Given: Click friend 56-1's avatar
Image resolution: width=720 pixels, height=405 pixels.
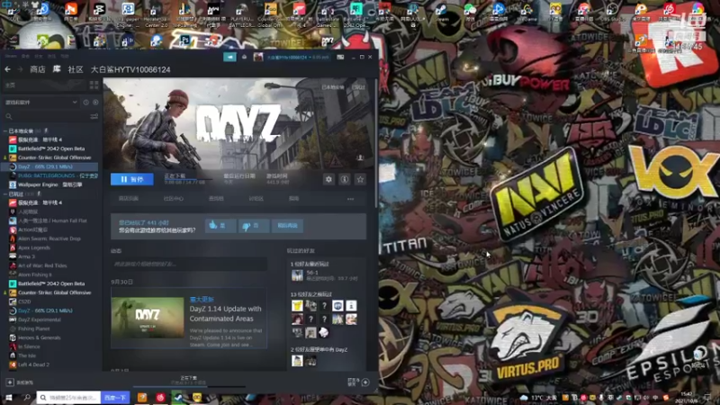Looking at the screenshot, I should point(297,275).
